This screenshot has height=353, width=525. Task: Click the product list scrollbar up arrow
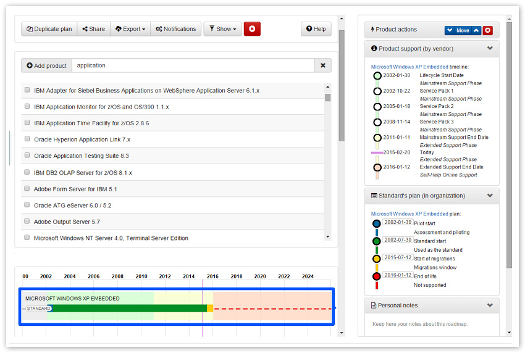tap(328, 87)
